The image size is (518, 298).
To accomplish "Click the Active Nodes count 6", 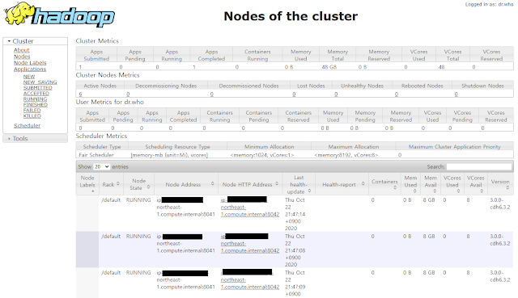I will tap(80, 94).
